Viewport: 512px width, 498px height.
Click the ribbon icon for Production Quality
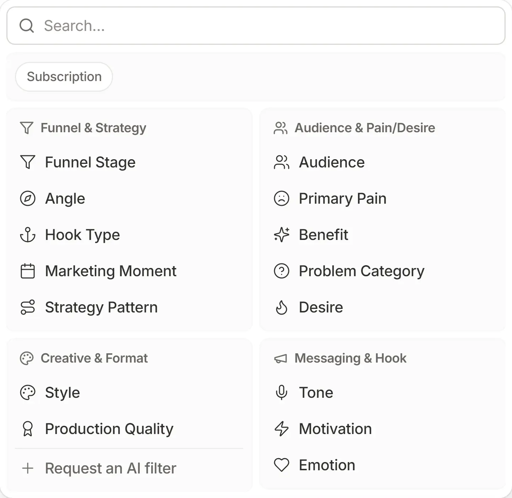(x=28, y=429)
